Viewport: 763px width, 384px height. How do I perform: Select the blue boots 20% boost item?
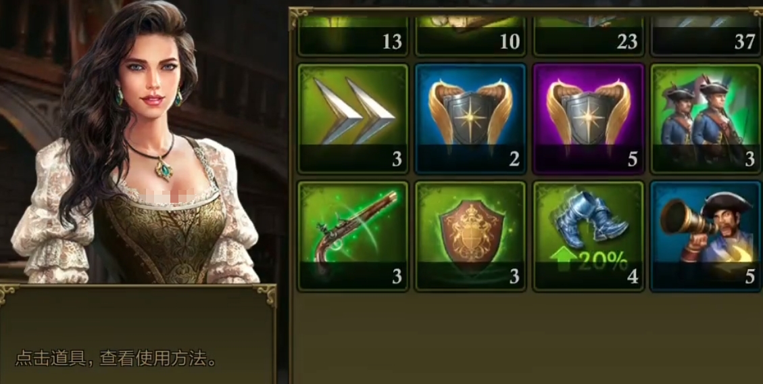[x=589, y=237]
